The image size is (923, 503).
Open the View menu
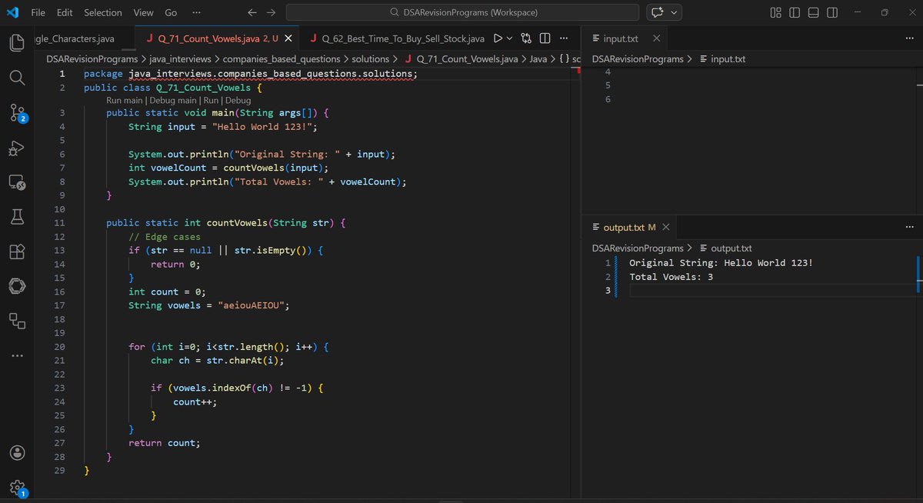click(x=143, y=12)
